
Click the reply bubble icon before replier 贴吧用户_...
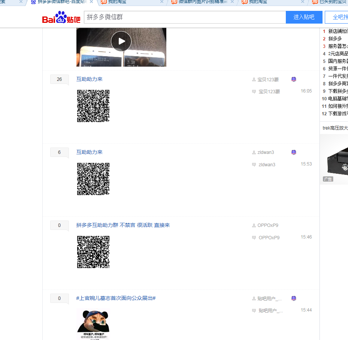pyautogui.click(x=254, y=310)
